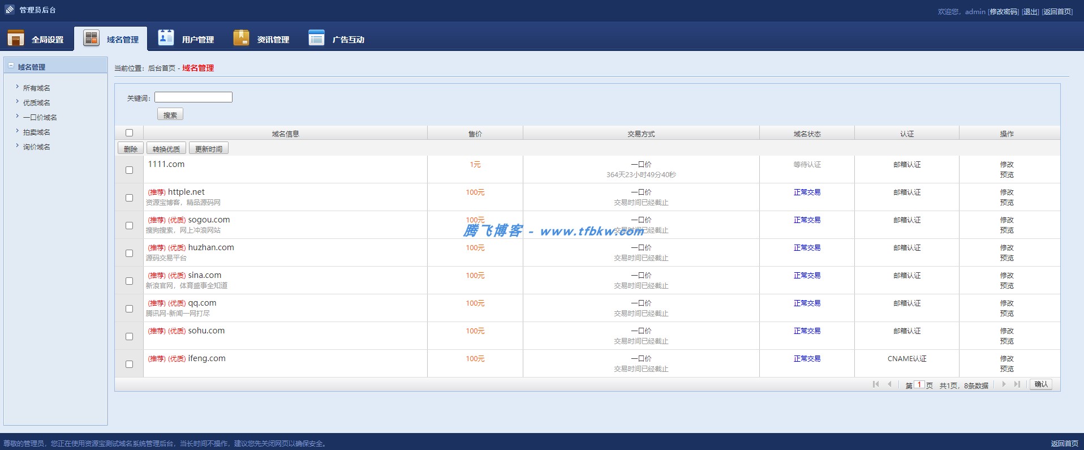
Task: Go to 一口价域名 in the sidebar
Action: pos(40,117)
